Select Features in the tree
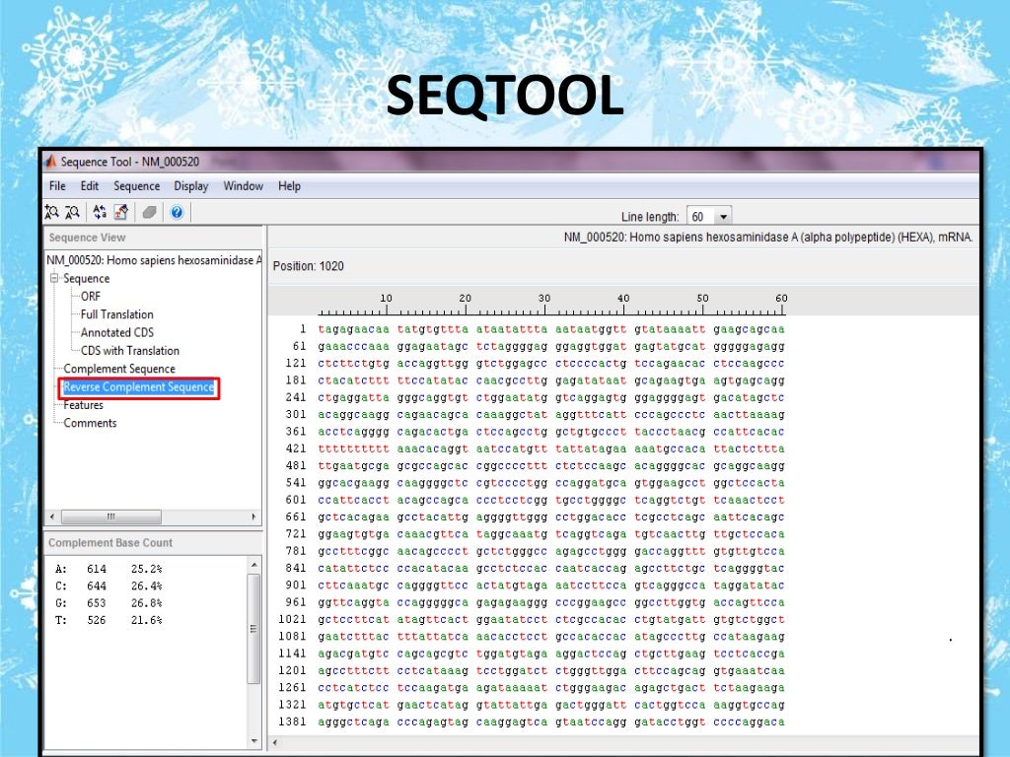The image size is (1010, 757). (x=83, y=405)
